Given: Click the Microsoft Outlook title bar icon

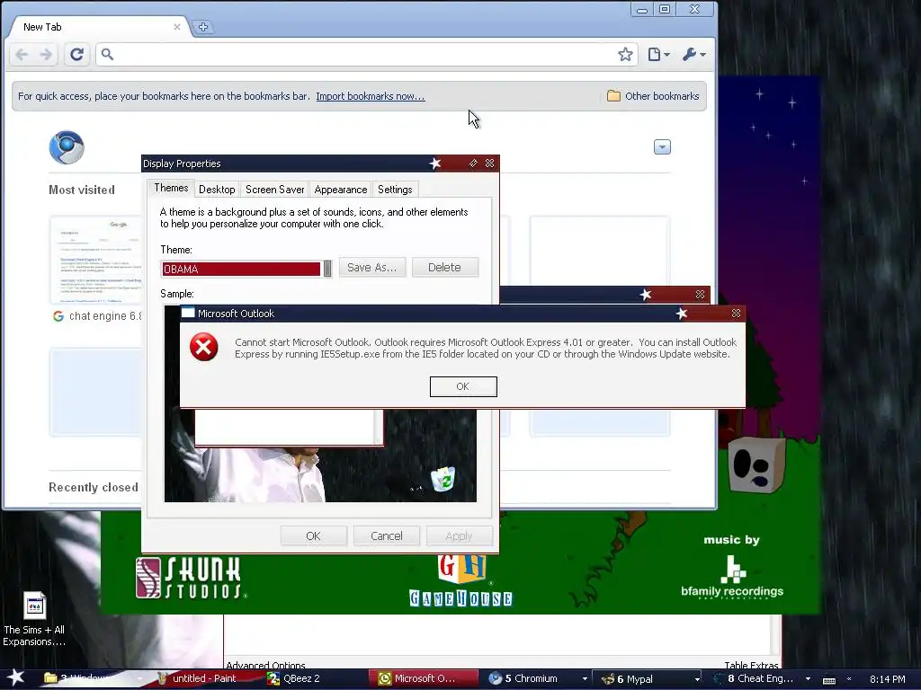Looking at the screenshot, I should point(188,313).
